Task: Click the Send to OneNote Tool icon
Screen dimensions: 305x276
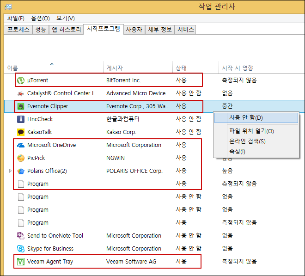Action: (21, 236)
